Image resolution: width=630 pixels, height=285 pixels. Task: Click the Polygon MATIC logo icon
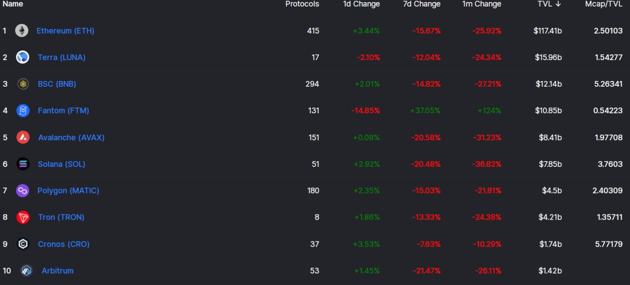22,190
